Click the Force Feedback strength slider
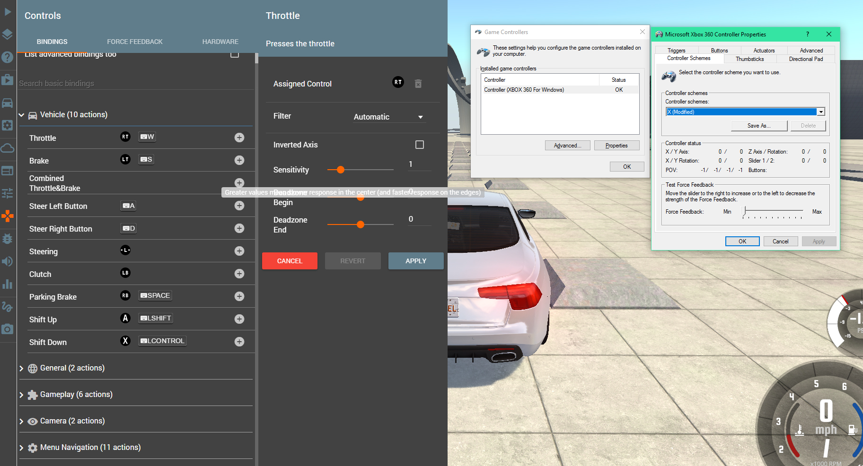 point(772,212)
